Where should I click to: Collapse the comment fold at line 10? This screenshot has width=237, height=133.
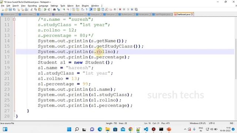[14, 19]
